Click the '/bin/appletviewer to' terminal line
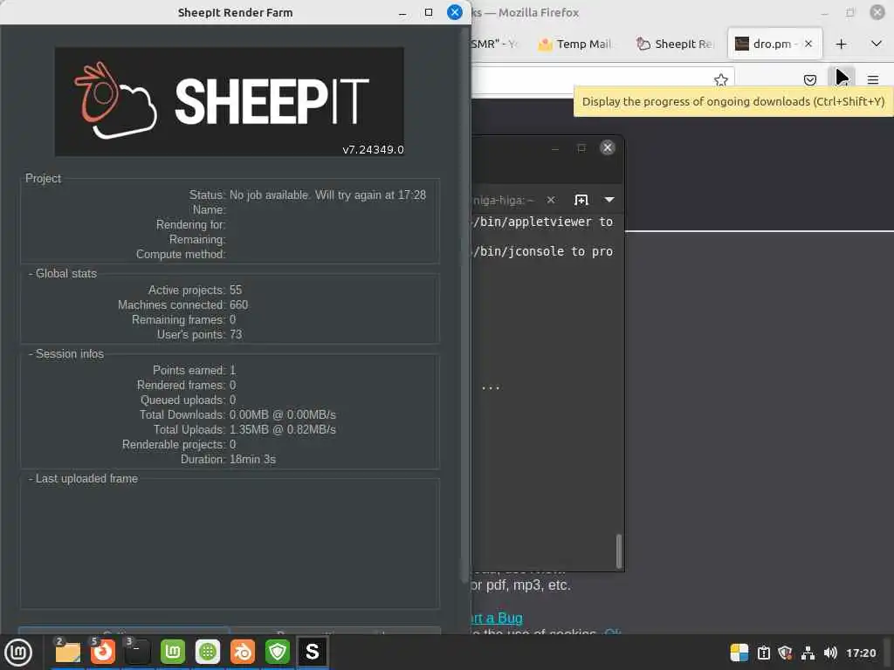This screenshot has width=894, height=670. click(542, 222)
